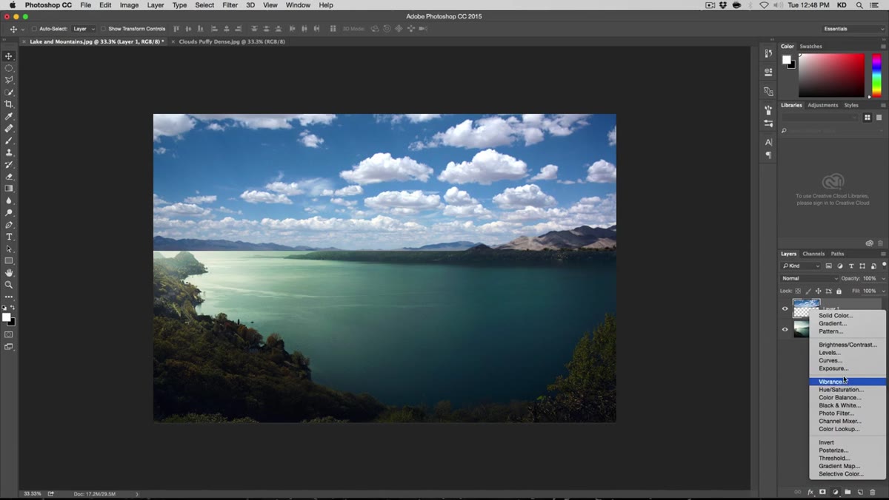889x500 pixels.
Task: Open the History panel icon
Action: pyautogui.click(x=768, y=53)
